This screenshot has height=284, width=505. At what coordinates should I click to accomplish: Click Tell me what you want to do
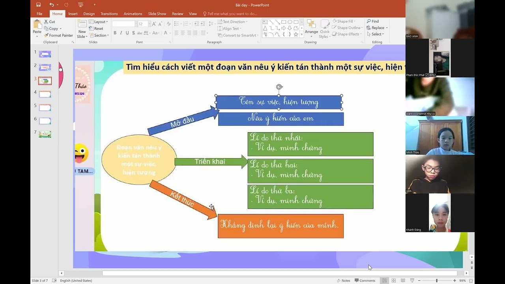click(x=230, y=13)
